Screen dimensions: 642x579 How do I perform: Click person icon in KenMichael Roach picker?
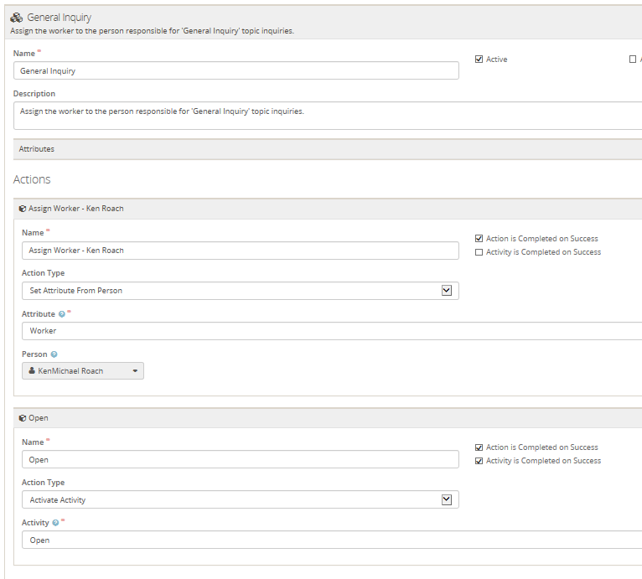coord(32,370)
